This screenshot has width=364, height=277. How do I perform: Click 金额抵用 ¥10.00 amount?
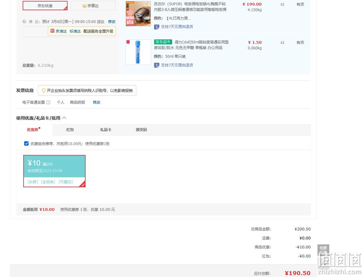47,210
